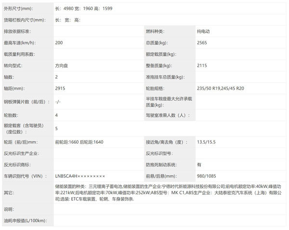Viewport: 289px width, 230px height.
Task: Select the 货箱栏板内尺寸(mm) label
Action: [25, 20]
